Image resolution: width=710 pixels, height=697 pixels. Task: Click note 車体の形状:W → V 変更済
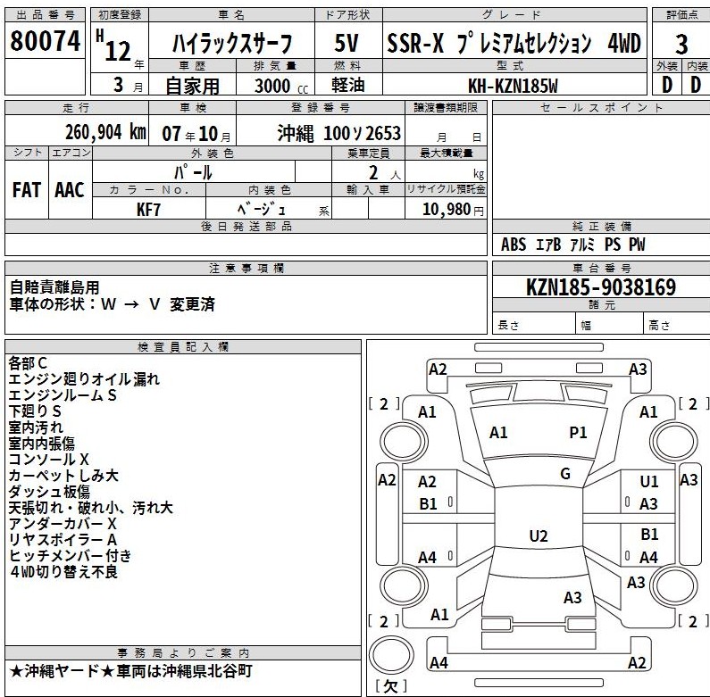[x=113, y=304]
